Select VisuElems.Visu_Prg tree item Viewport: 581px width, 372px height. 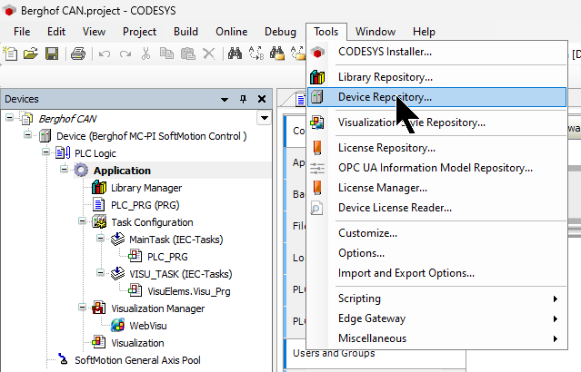[x=189, y=291]
